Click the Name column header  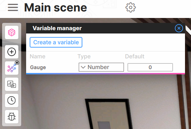(x=37, y=56)
